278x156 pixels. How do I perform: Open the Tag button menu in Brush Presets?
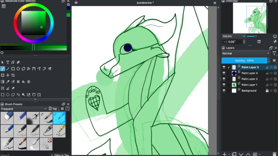[x=54, y=109]
